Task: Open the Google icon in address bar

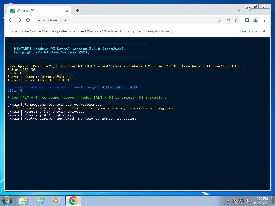Action: click(219, 20)
